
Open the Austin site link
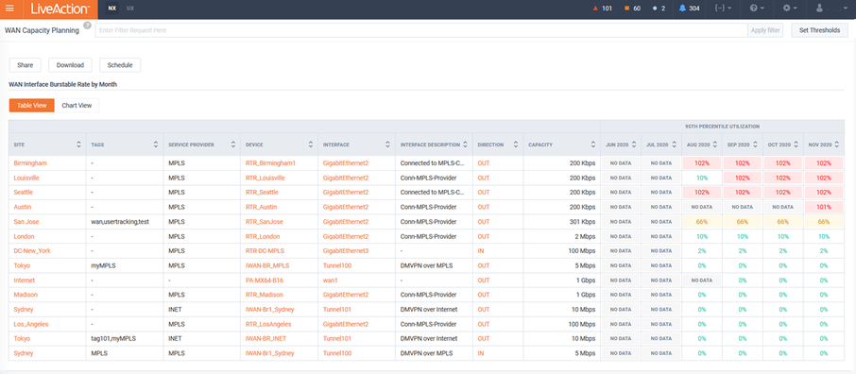pos(23,207)
